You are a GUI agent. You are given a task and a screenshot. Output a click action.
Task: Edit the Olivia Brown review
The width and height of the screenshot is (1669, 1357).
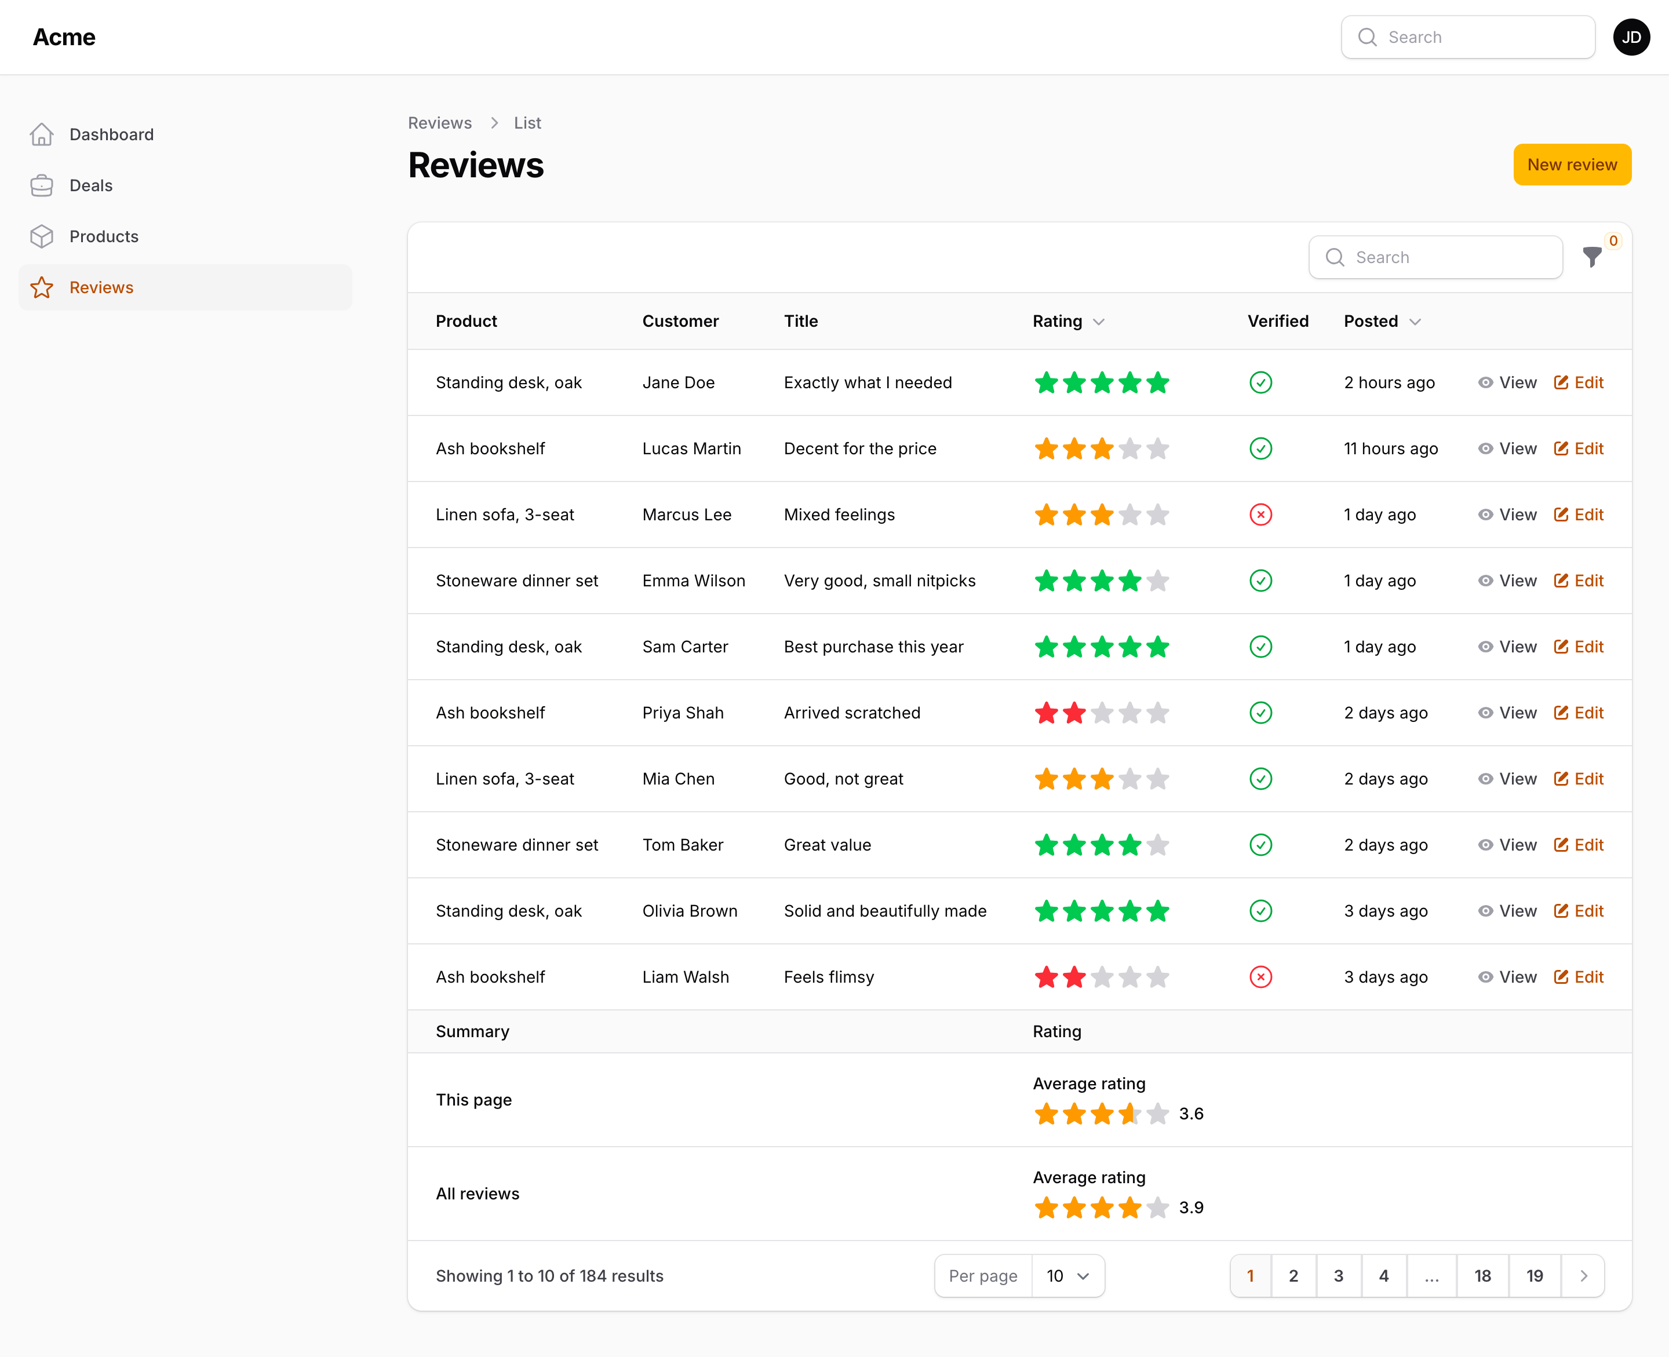(1577, 911)
